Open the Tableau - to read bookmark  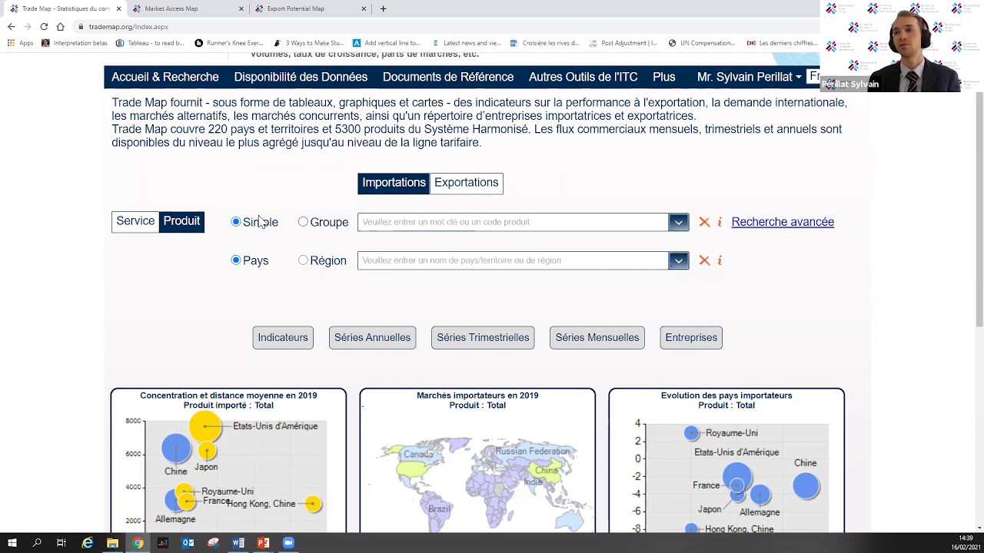coord(150,43)
